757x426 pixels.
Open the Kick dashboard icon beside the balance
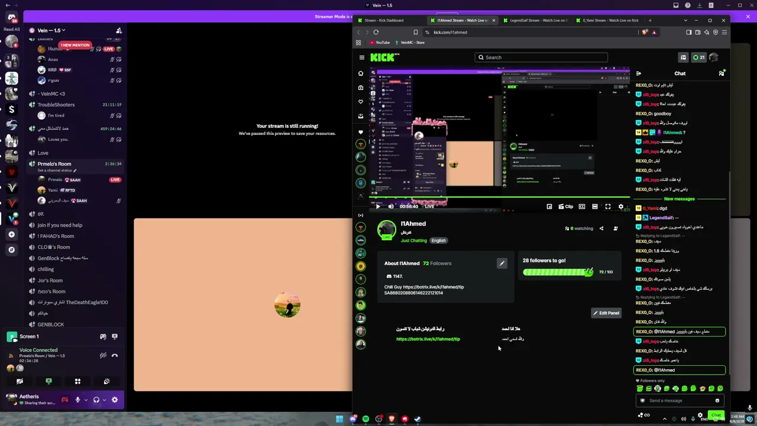pos(683,57)
